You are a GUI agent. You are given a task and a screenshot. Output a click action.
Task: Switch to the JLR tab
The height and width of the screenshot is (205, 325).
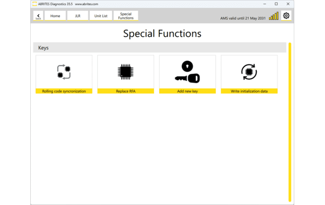point(78,16)
